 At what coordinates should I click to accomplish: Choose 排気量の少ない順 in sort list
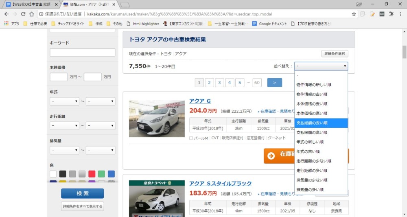pyautogui.click(x=321, y=180)
